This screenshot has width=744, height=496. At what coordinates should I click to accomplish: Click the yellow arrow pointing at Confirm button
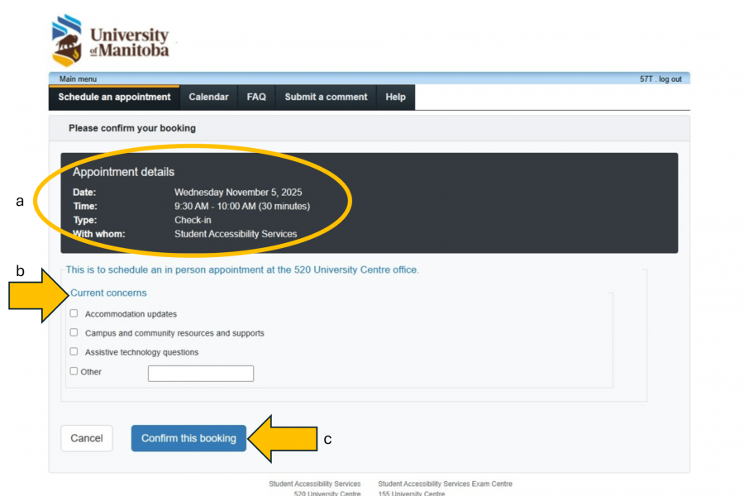(x=281, y=439)
